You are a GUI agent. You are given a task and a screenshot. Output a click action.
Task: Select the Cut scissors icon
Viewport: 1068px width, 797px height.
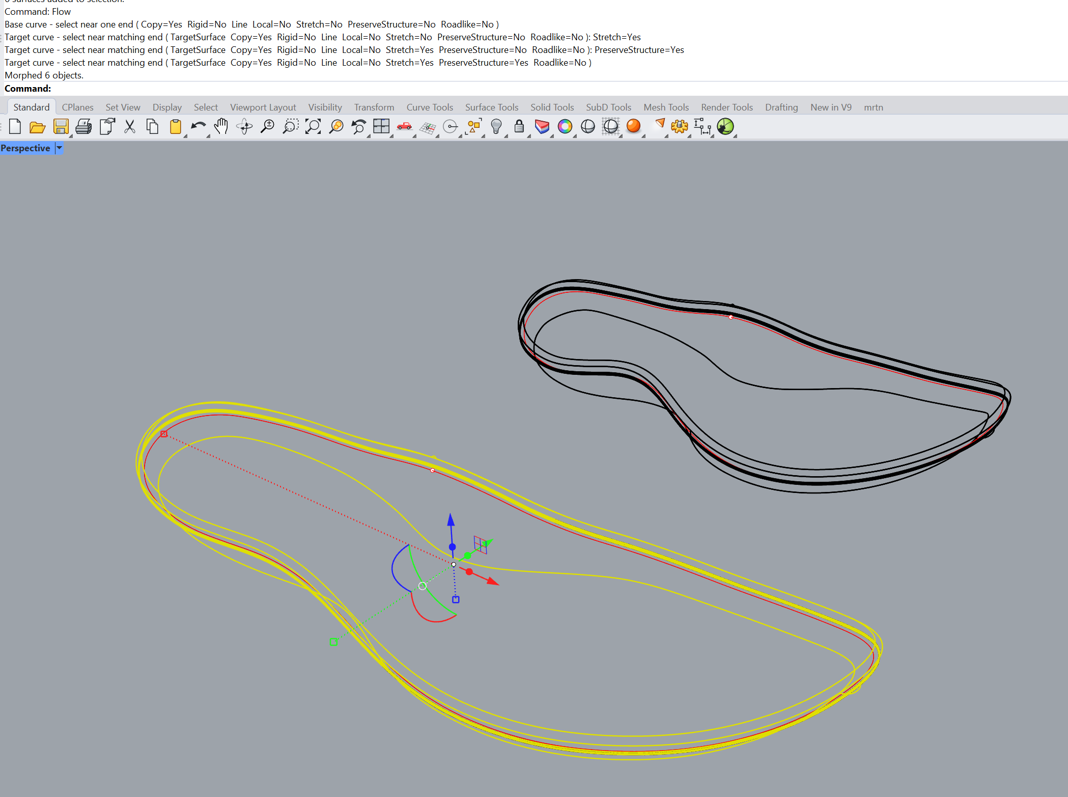point(130,126)
